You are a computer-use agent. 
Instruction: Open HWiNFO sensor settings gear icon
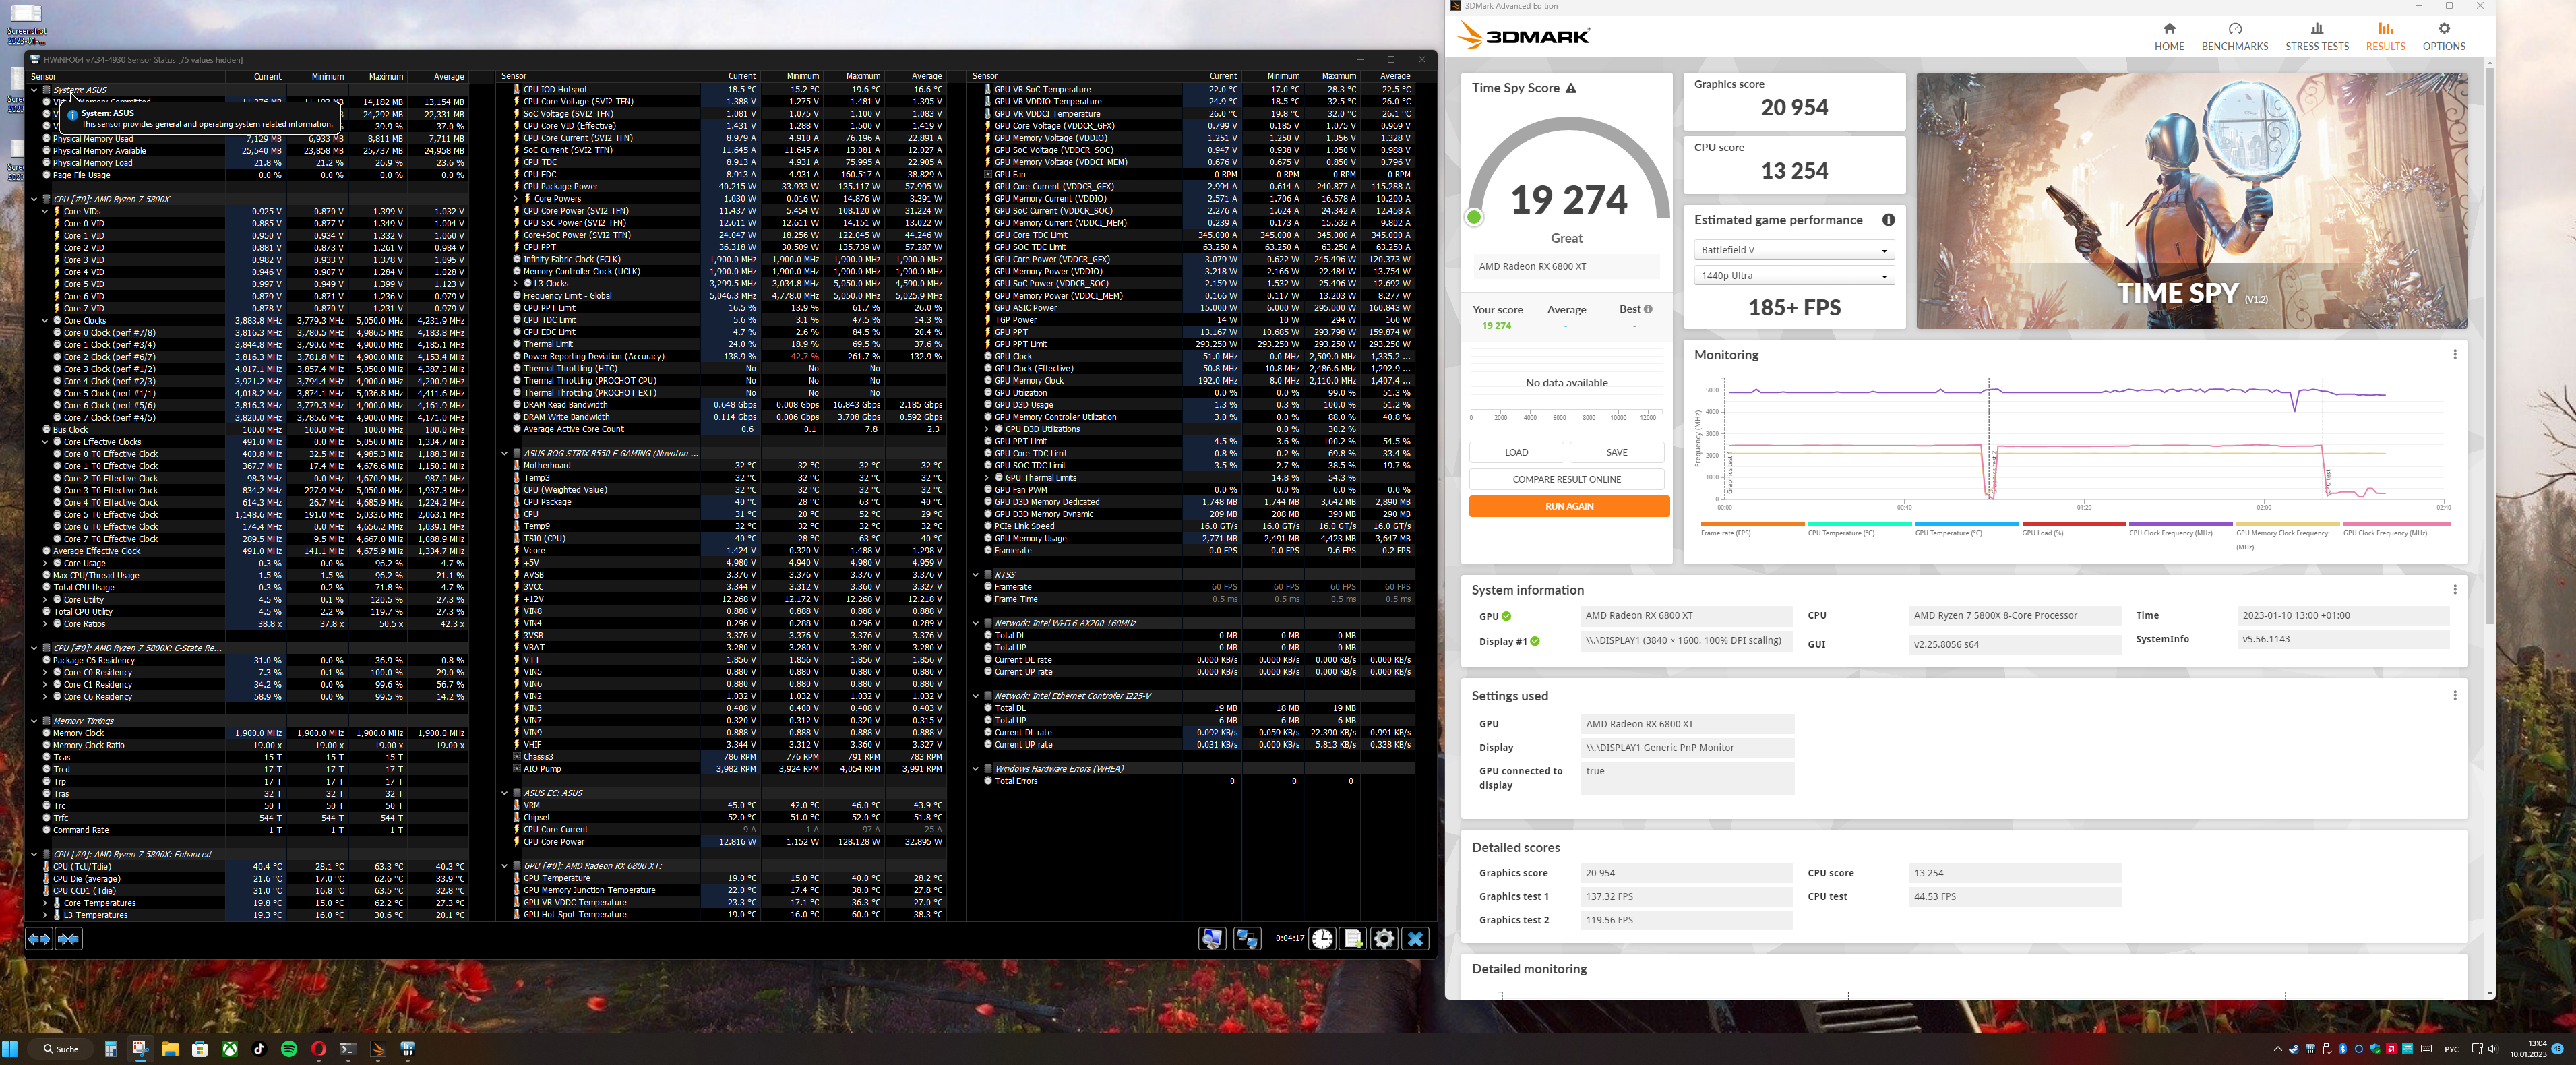pyautogui.click(x=1384, y=939)
